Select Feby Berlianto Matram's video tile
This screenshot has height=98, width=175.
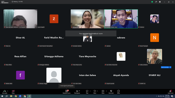21,19
